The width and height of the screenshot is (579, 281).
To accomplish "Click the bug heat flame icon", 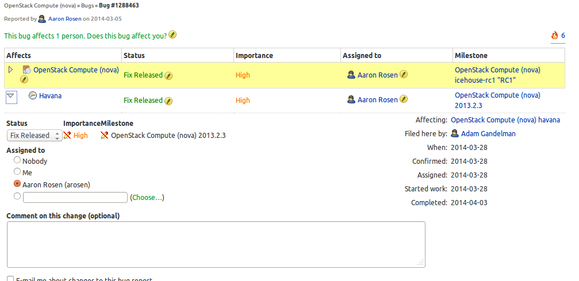I will tap(555, 36).
